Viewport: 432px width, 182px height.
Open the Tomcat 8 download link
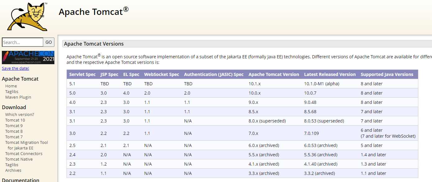coord(14,131)
